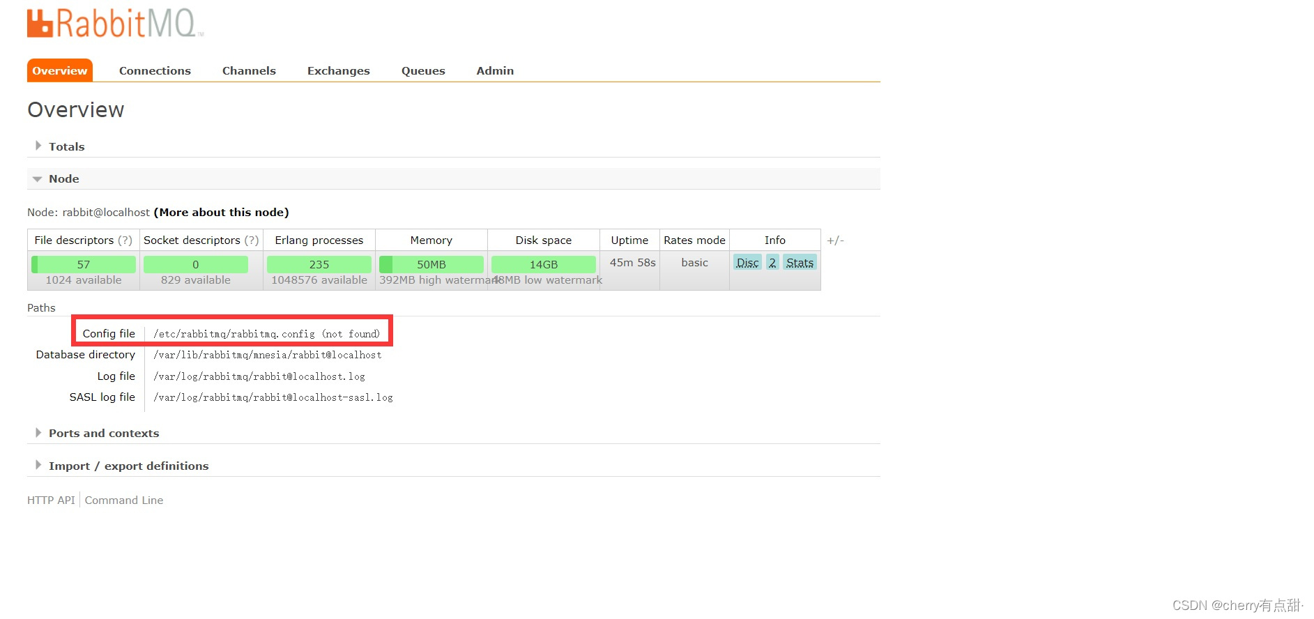Click the '1024 available' text
The image size is (1314, 619).
(x=84, y=280)
